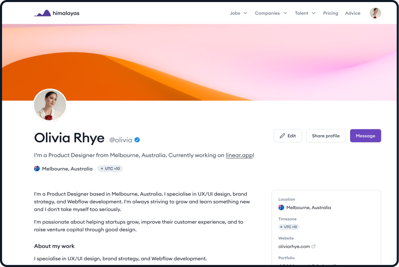Open the oliviarhye.com website link
Image resolution: width=399 pixels, height=267 pixels.
pos(294,246)
